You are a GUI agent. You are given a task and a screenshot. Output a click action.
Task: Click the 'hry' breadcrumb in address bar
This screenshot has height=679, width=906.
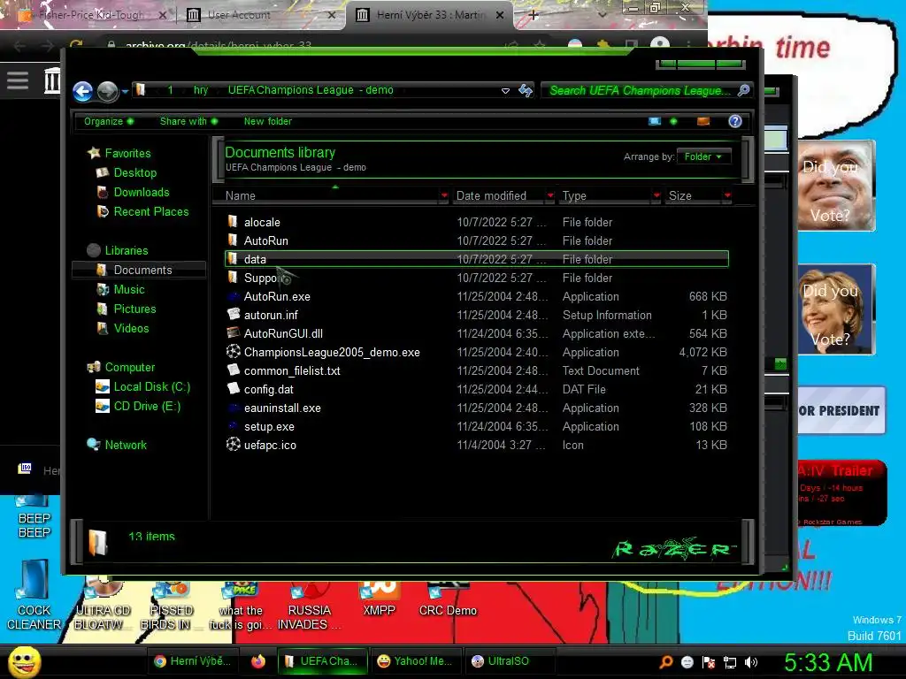click(201, 90)
